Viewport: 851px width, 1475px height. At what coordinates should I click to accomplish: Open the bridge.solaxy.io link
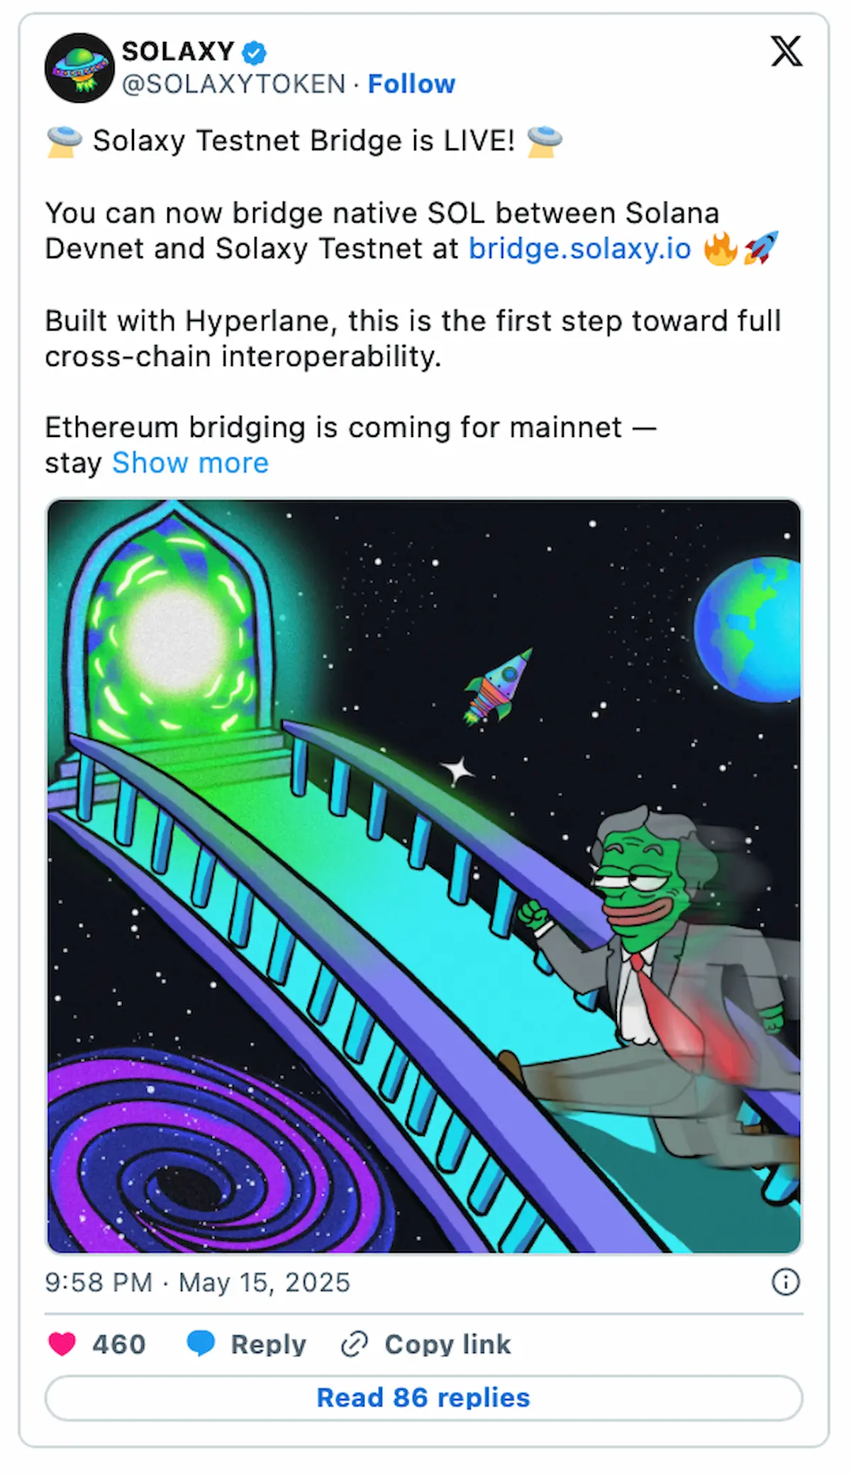click(579, 248)
